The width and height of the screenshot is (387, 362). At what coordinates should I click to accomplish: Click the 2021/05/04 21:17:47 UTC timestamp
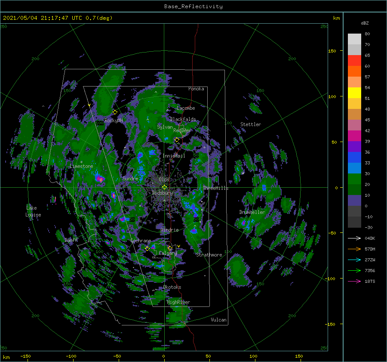43,18
